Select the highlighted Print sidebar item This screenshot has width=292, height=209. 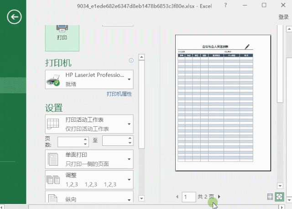(x=13, y=85)
